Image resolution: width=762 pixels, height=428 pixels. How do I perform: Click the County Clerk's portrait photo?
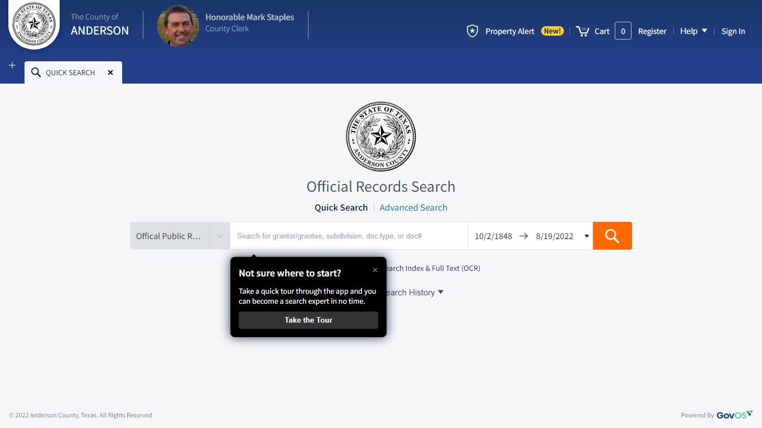[179, 26]
